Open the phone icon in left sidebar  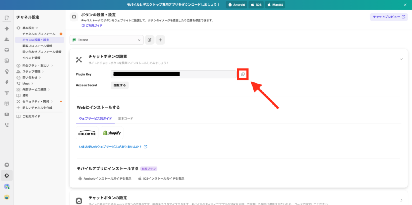pos(7,125)
